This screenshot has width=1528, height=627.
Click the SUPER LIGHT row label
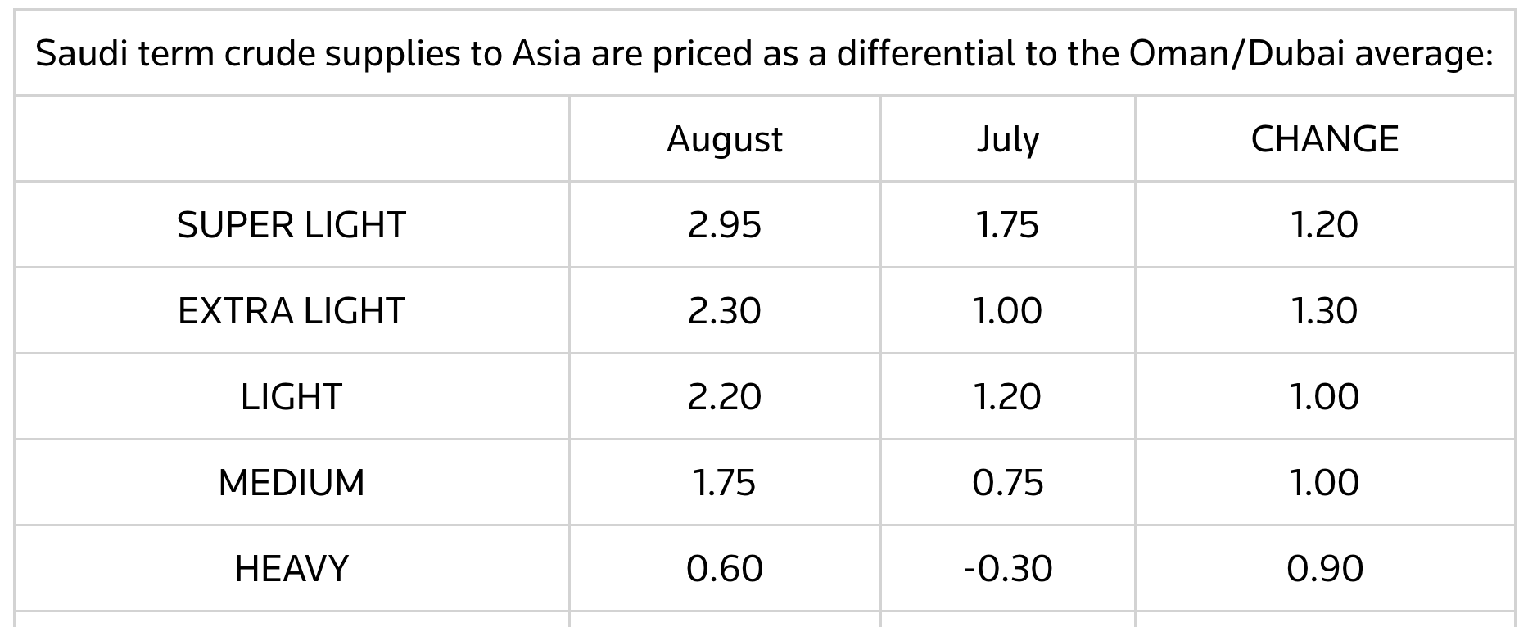coord(292,225)
